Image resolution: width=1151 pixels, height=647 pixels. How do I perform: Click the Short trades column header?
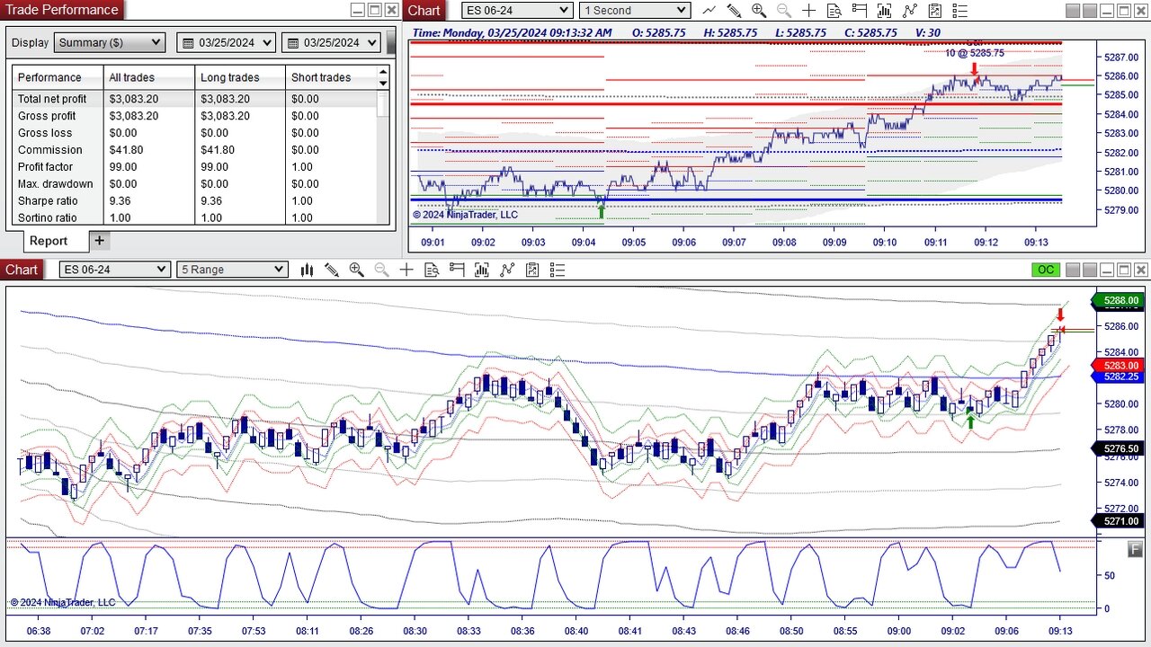[x=331, y=77]
